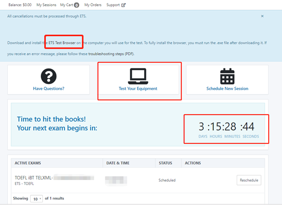
Task: Click the question mark help icon
Action: point(48,76)
